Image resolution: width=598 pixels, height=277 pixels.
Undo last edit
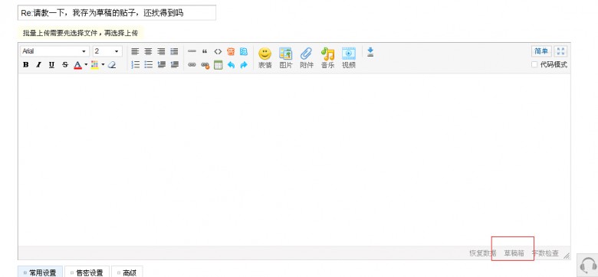click(231, 65)
